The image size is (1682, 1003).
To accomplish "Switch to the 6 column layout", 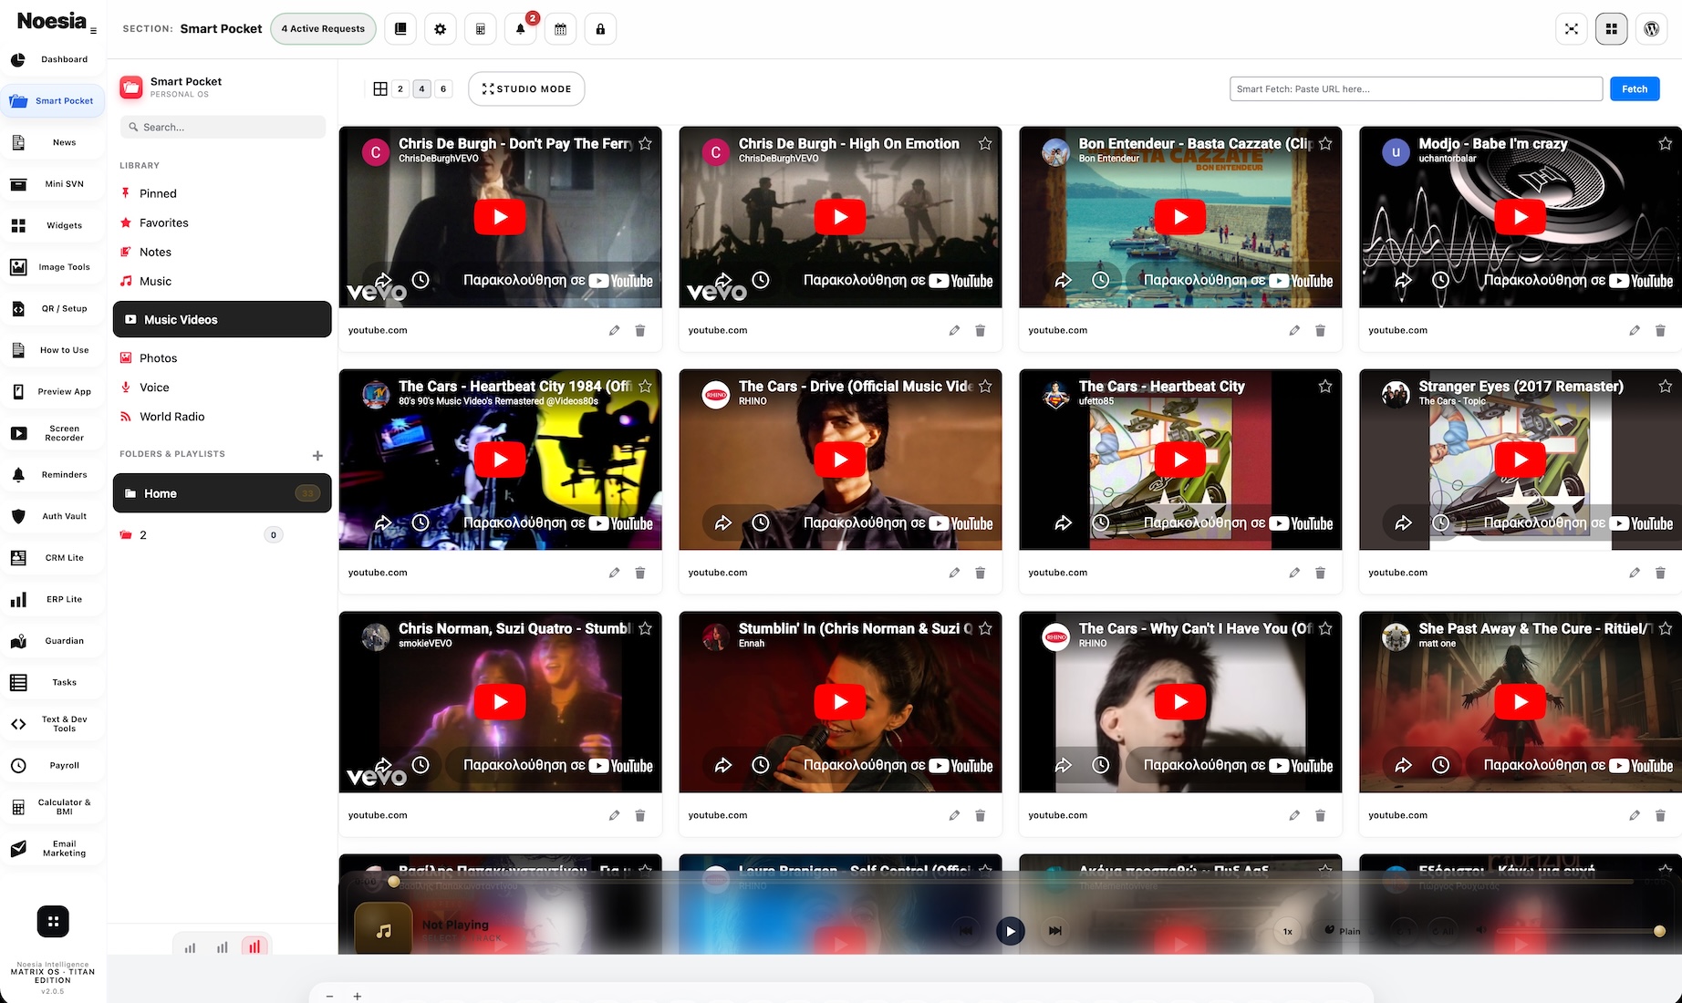I will tap(443, 88).
